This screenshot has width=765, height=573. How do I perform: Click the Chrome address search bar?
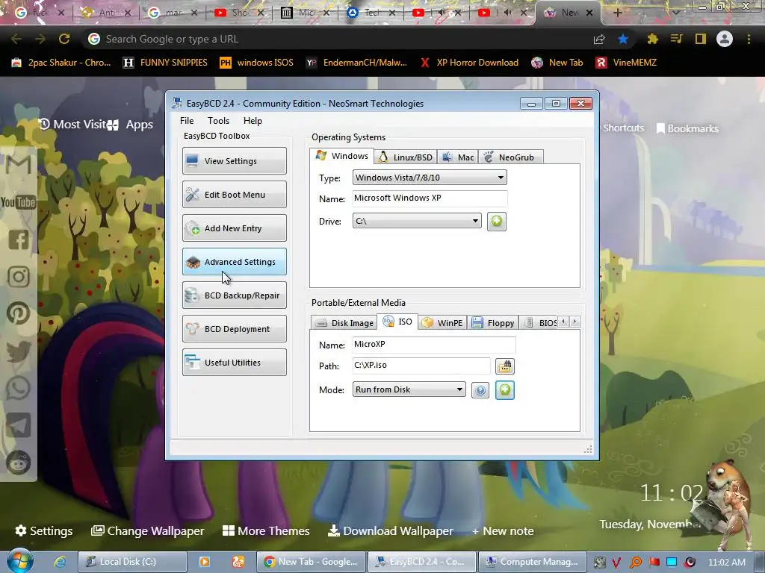pyautogui.click(x=337, y=39)
